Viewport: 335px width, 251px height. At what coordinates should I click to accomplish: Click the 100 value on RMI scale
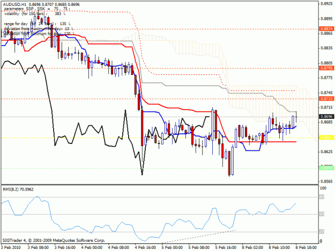pos(323,188)
